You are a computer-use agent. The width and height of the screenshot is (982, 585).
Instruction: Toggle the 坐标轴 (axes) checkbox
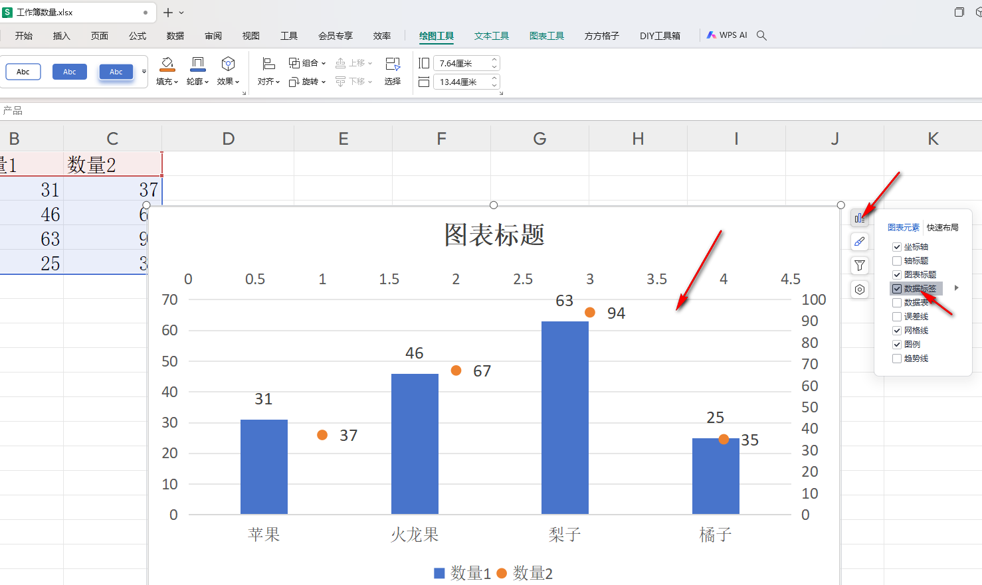tap(897, 247)
